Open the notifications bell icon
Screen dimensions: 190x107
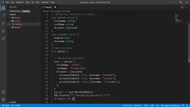187,106
